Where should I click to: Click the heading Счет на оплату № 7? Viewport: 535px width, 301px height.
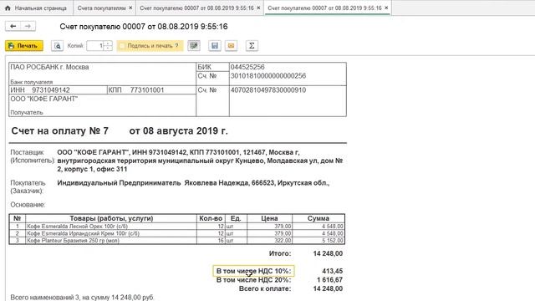60,131
